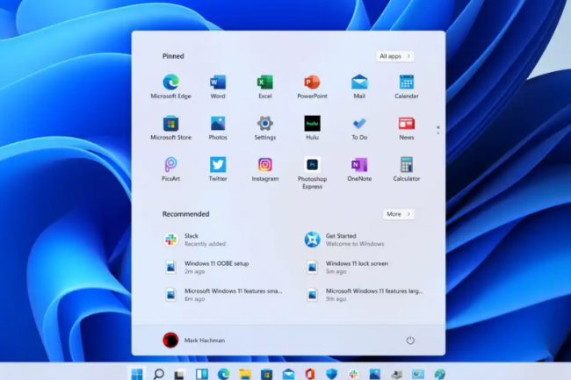Image resolution: width=571 pixels, height=380 pixels.
Task: Expand the All apps list
Action: pos(394,56)
